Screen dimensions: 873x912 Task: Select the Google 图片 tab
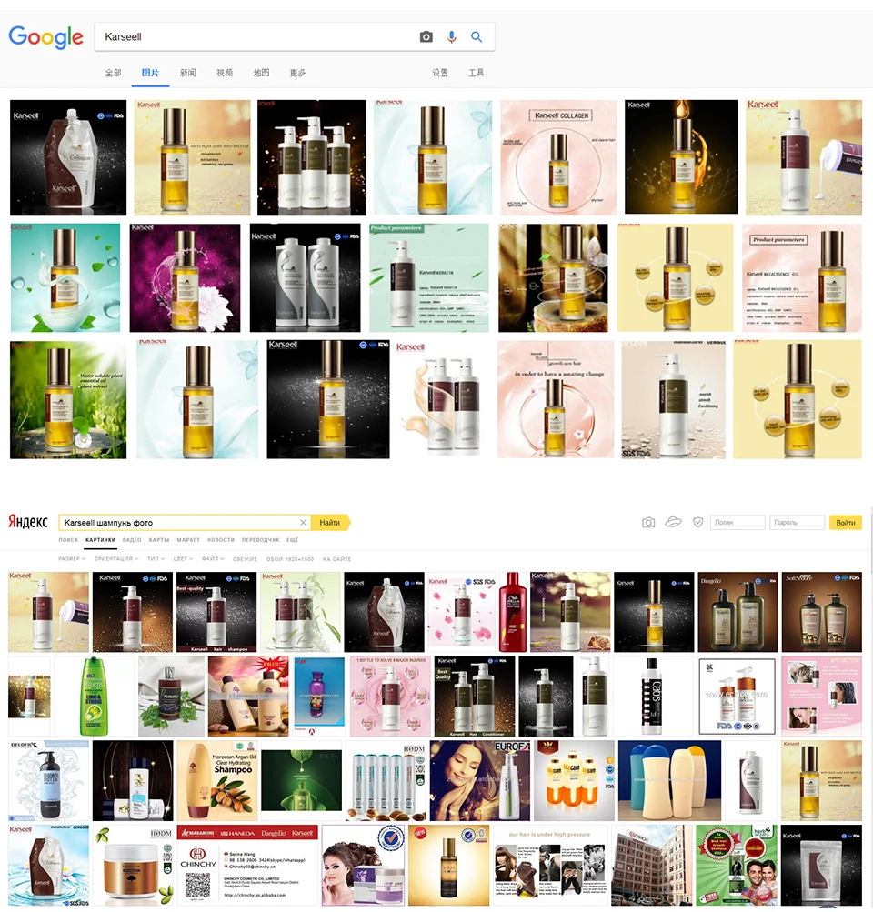point(150,73)
